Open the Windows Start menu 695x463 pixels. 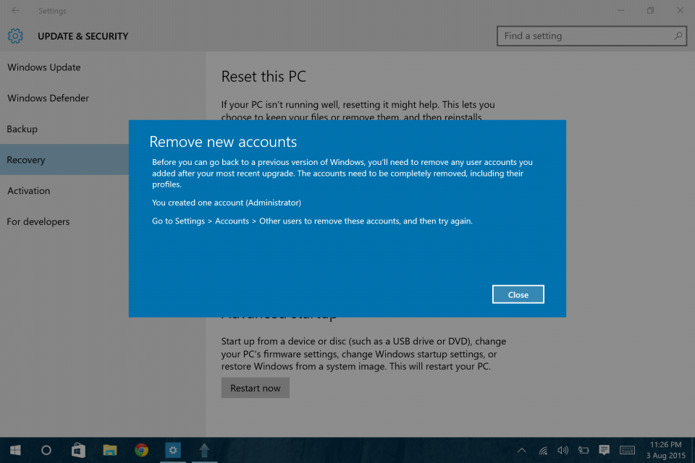(x=15, y=450)
